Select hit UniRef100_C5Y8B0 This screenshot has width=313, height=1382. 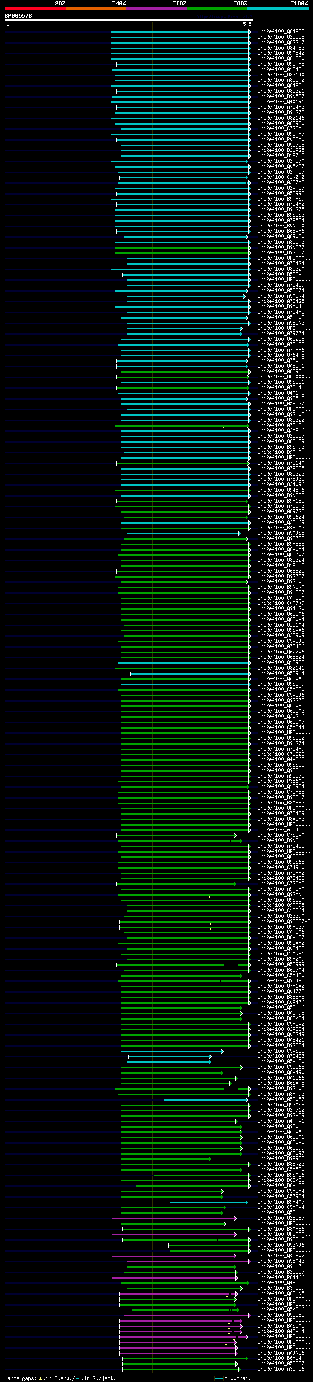[280, 689]
